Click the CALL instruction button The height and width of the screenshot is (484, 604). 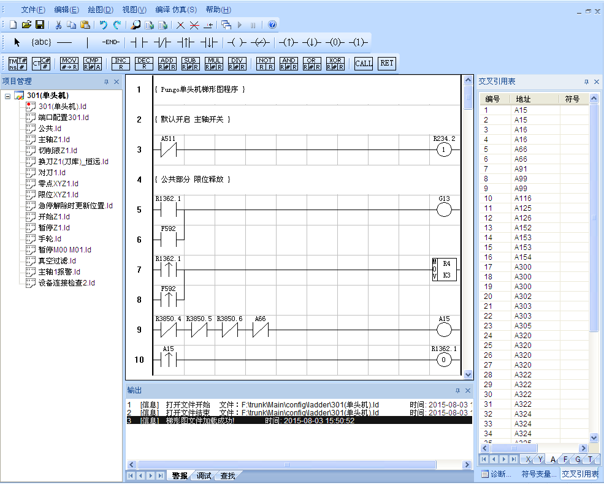(x=364, y=63)
